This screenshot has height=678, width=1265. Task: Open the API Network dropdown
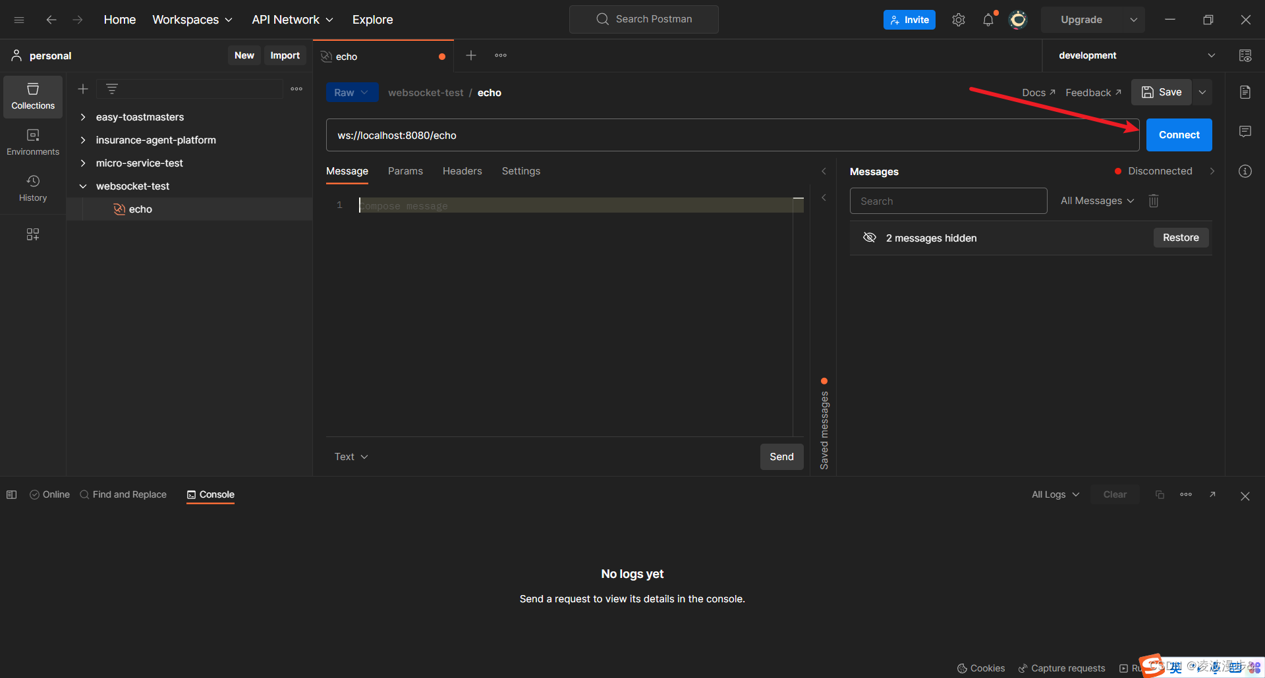tap(293, 20)
